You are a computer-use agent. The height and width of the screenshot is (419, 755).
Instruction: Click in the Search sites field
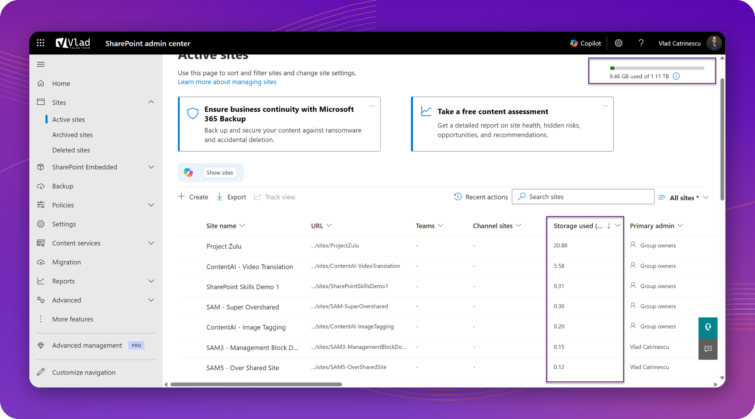pyautogui.click(x=583, y=197)
